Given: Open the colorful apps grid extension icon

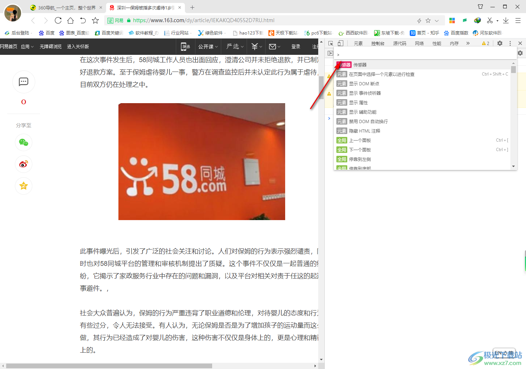Looking at the screenshot, I should pos(452,20).
